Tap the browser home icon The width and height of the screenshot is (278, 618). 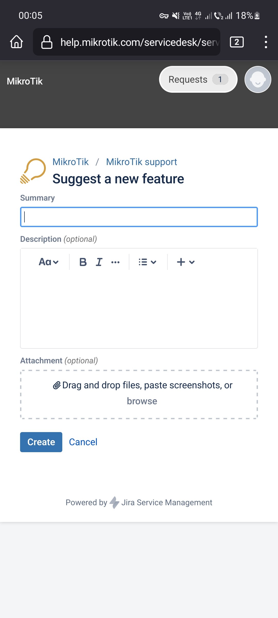tap(16, 42)
